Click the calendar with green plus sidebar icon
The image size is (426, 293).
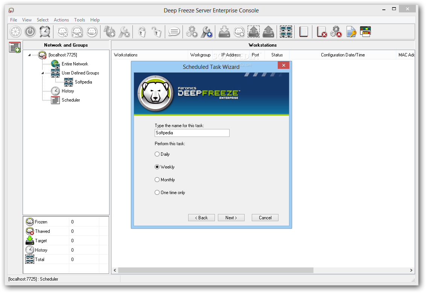tap(15, 47)
